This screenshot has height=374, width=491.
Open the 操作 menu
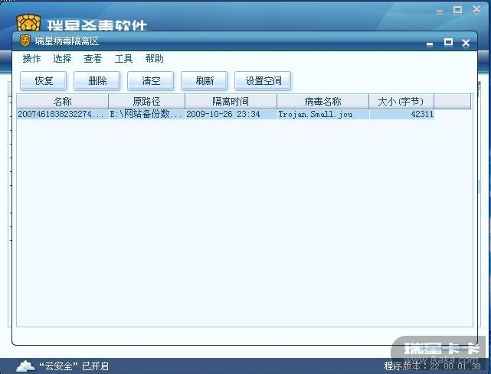(31, 58)
